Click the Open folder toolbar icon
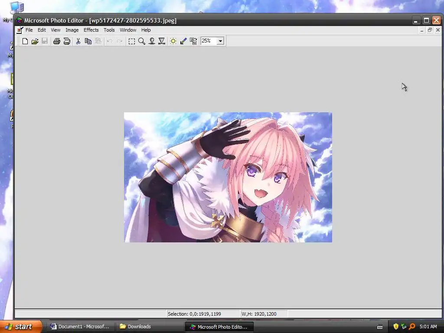444x333 pixels. [35, 41]
